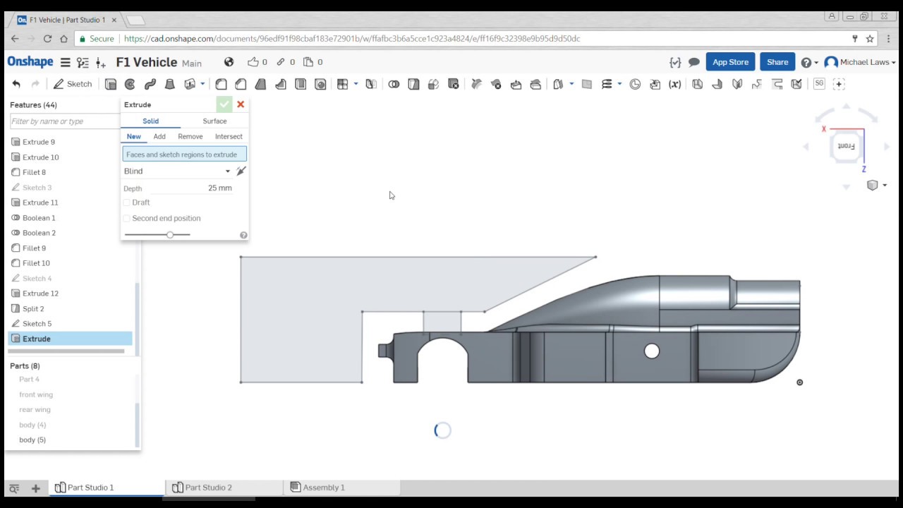Select the Plane tool
903x508 pixels.
586,84
